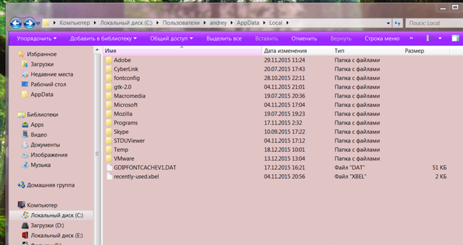Open the Общий доступ menu
The height and width of the screenshot is (245, 463).
(x=171, y=39)
